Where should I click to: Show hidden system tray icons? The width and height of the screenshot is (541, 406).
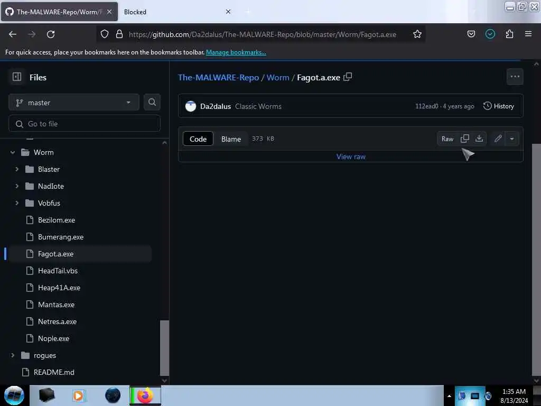(449, 396)
